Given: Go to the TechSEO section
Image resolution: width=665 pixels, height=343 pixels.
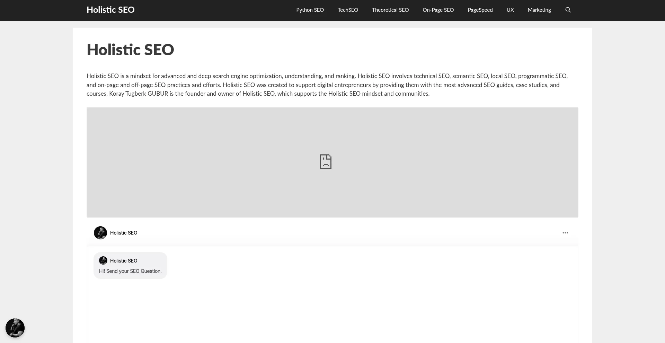Looking at the screenshot, I should 348,10.
